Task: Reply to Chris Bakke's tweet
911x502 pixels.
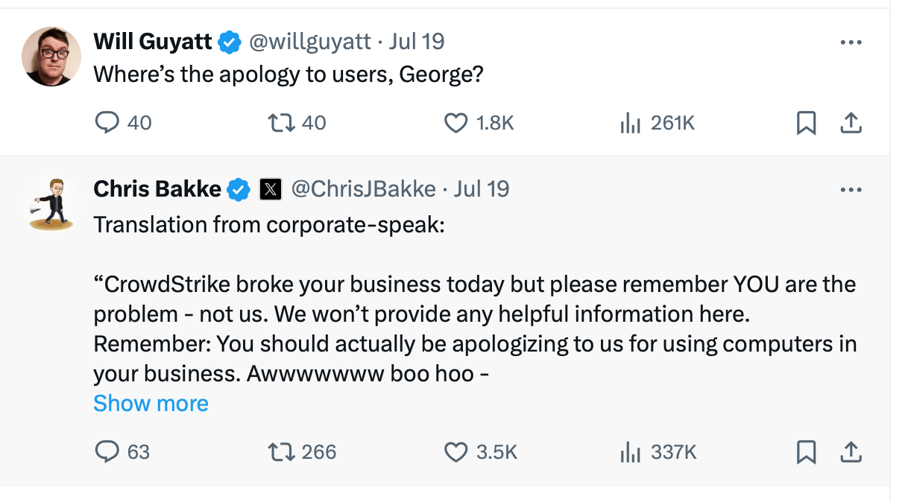Action: pos(123,451)
